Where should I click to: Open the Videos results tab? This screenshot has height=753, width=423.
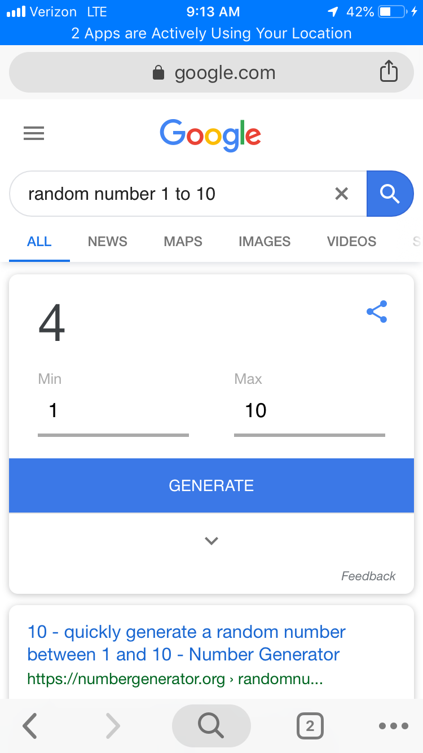click(x=351, y=242)
